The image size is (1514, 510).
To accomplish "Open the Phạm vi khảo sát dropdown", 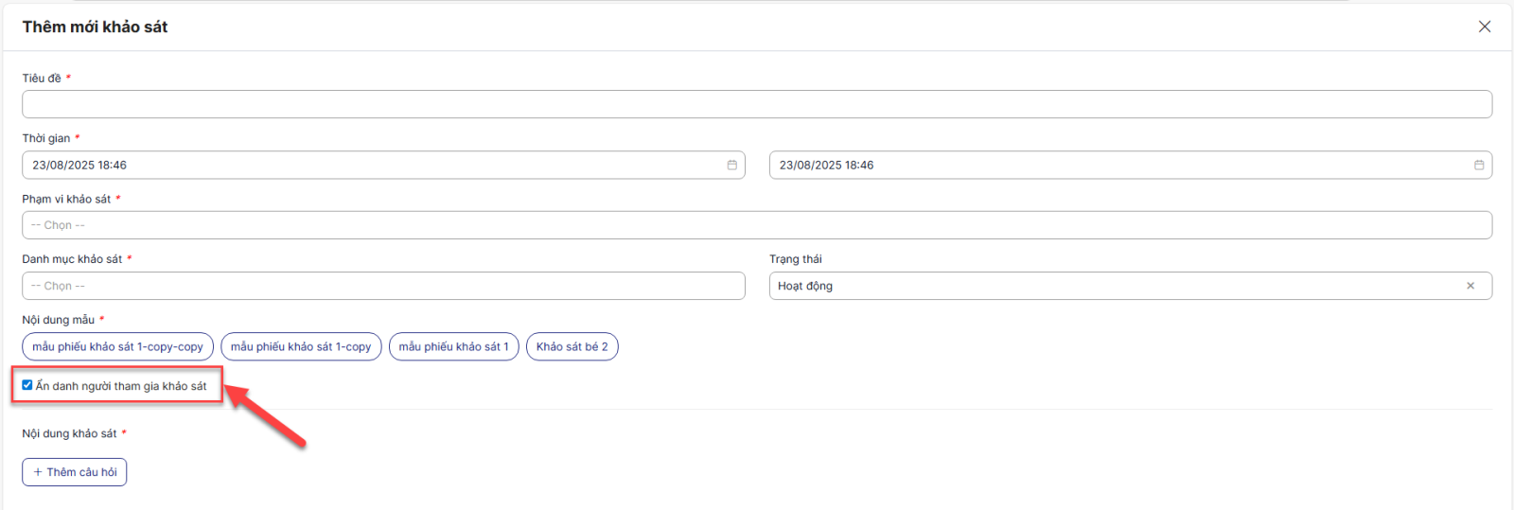I will (757, 225).
